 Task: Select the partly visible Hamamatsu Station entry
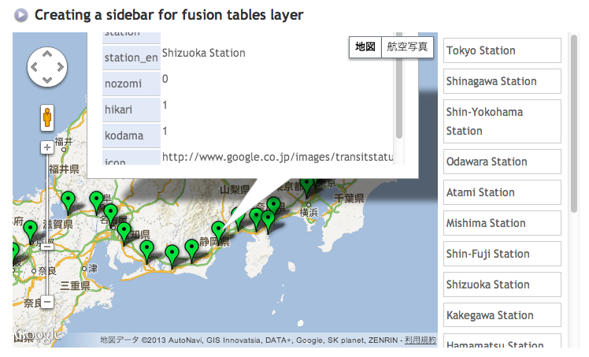click(502, 340)
